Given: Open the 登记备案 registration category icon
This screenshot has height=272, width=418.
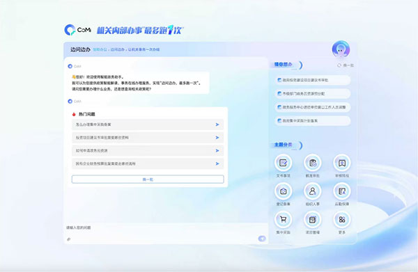Looking at the screenshot, I should pos(283,191).
